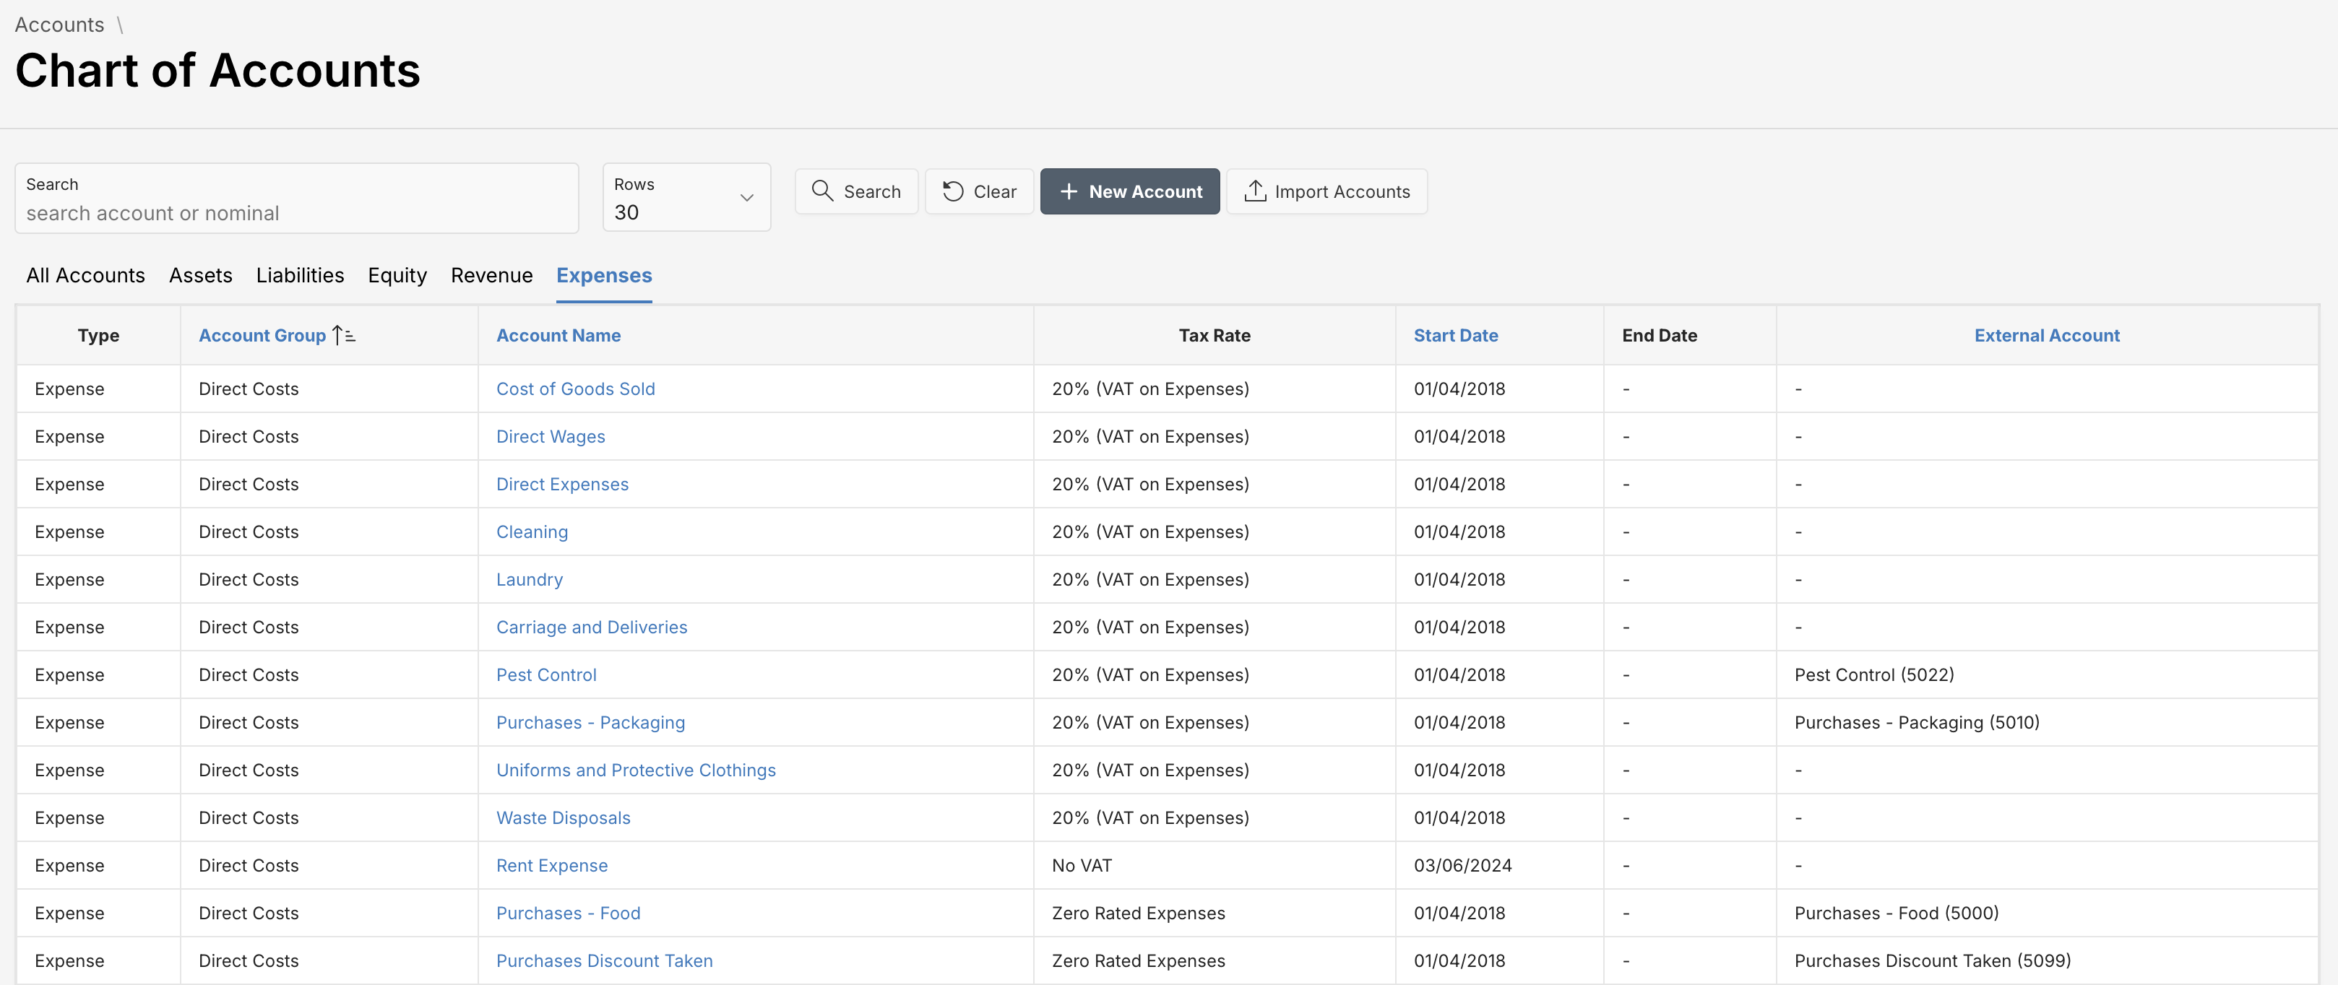The image size is (2338, 985).
Task: Click the End Date column header
Action: click(1659, 336)
